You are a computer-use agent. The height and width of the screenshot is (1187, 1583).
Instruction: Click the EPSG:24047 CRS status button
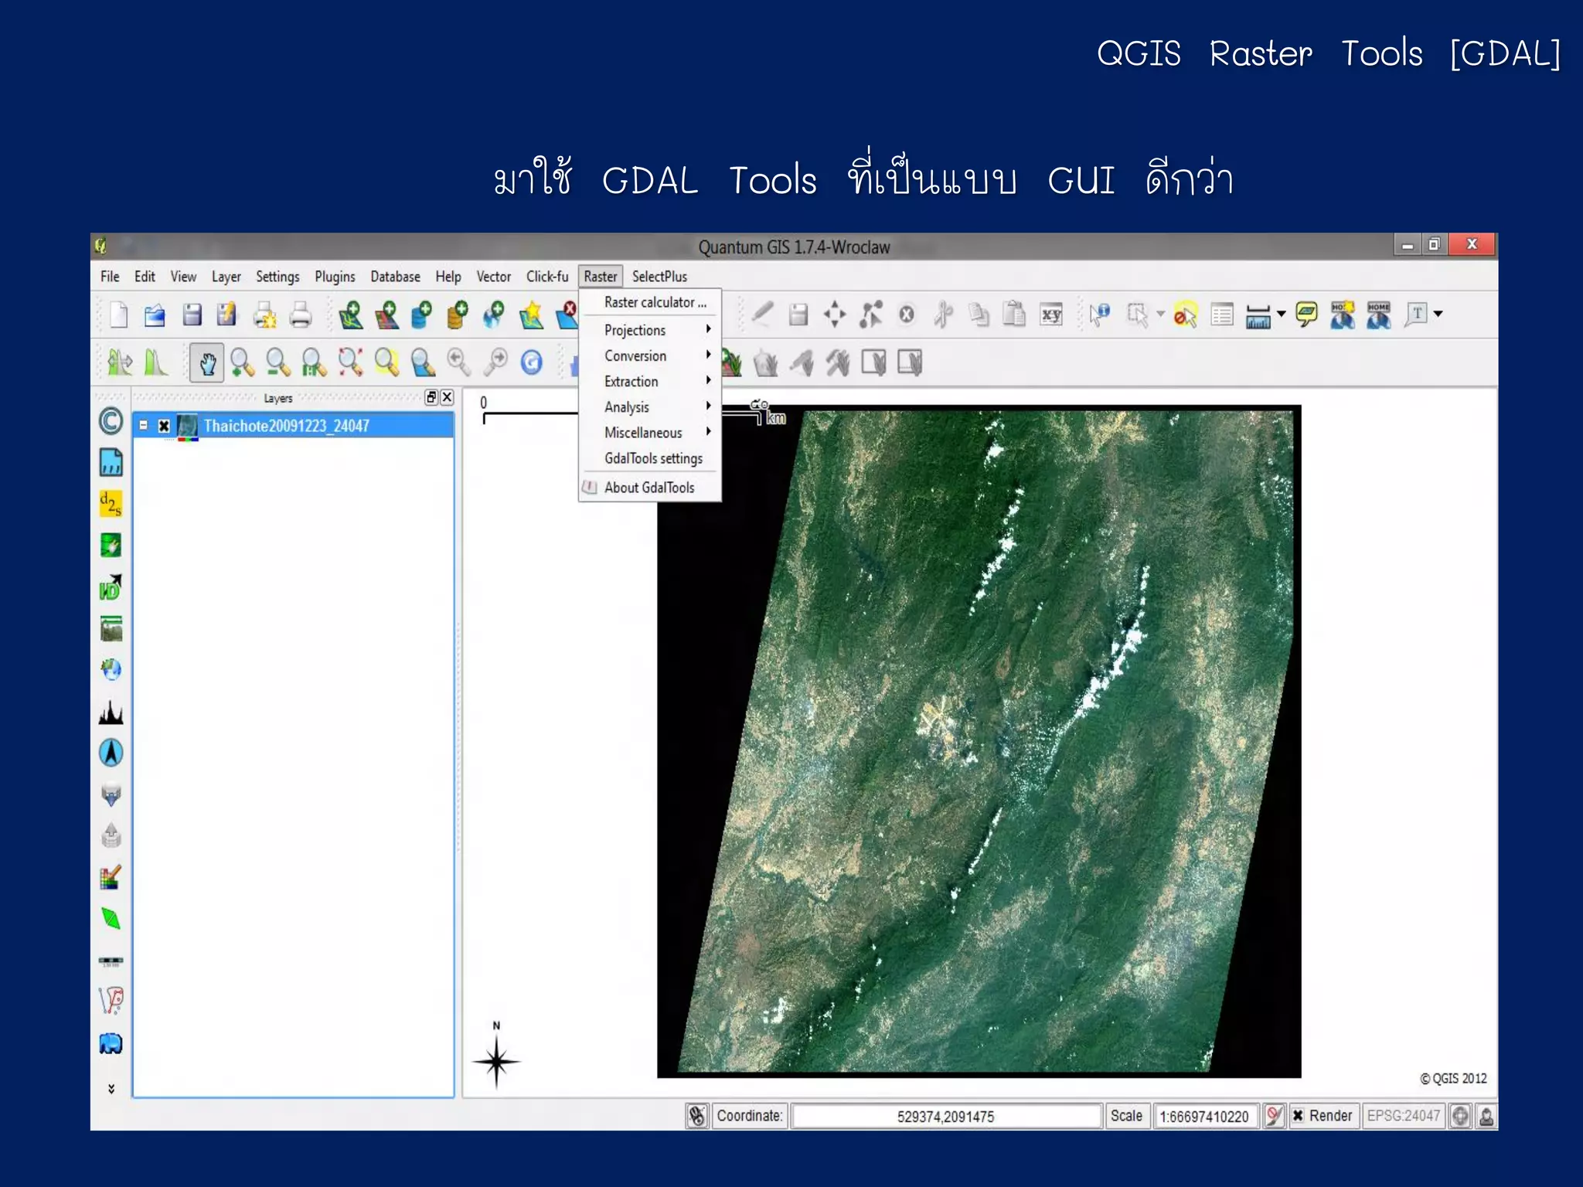[x=1403, y=1116]
